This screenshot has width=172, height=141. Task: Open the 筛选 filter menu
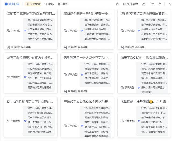pyautogui.click(x=49, y=4)
